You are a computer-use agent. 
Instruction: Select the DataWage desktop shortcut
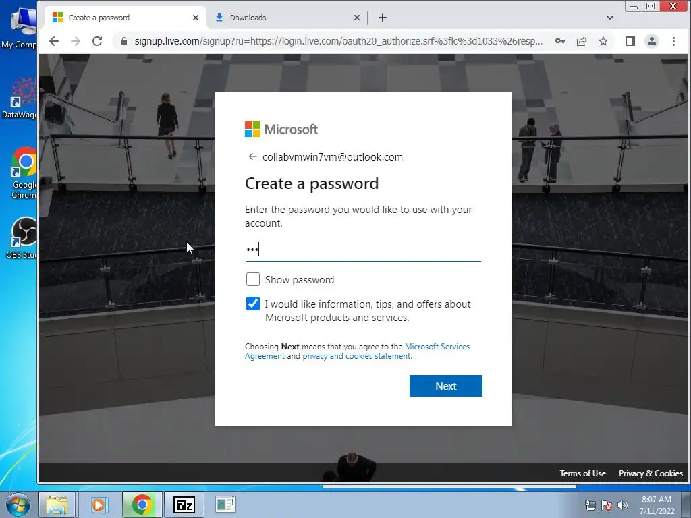click(19, 98)
